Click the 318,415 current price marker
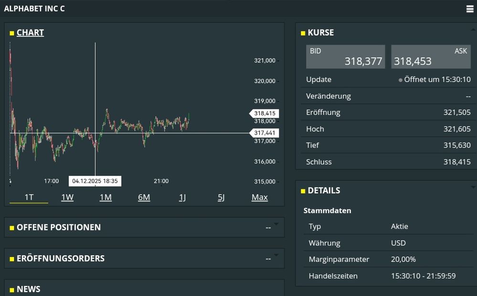477x296 pixels. tap(264, 113)
